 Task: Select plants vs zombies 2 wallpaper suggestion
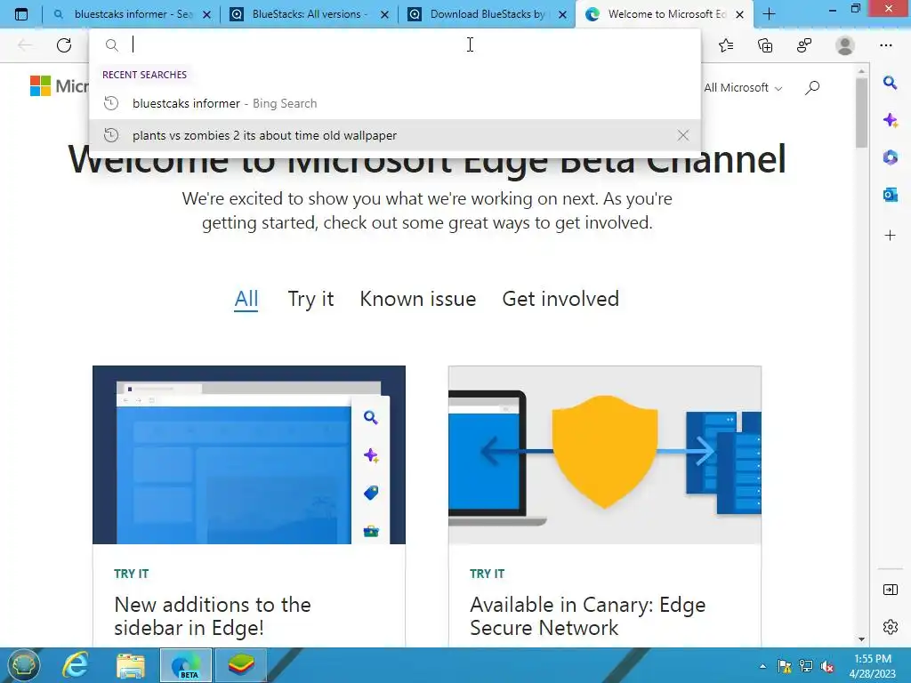[x=395, y=135]
